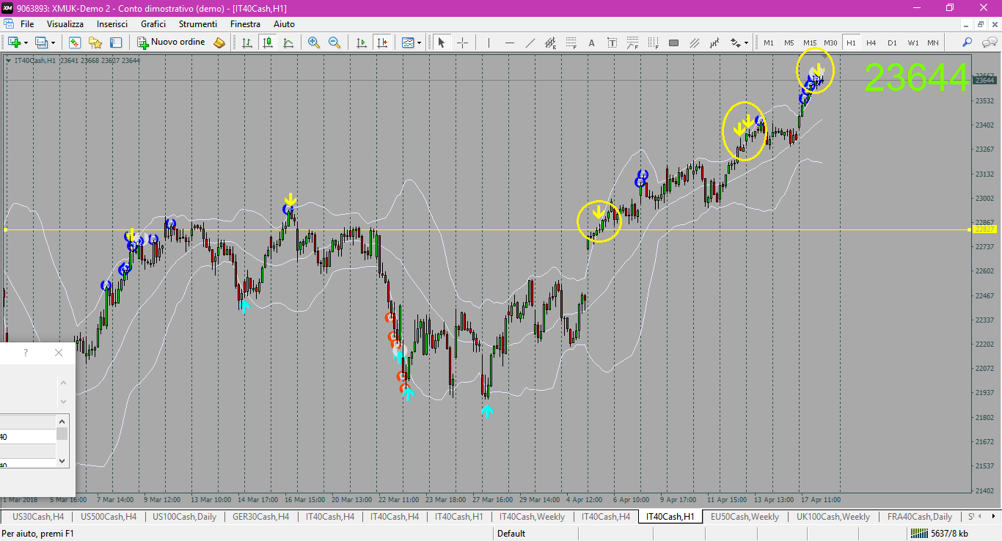Switch to EU50Cash,Weekly chart tab

745,517
